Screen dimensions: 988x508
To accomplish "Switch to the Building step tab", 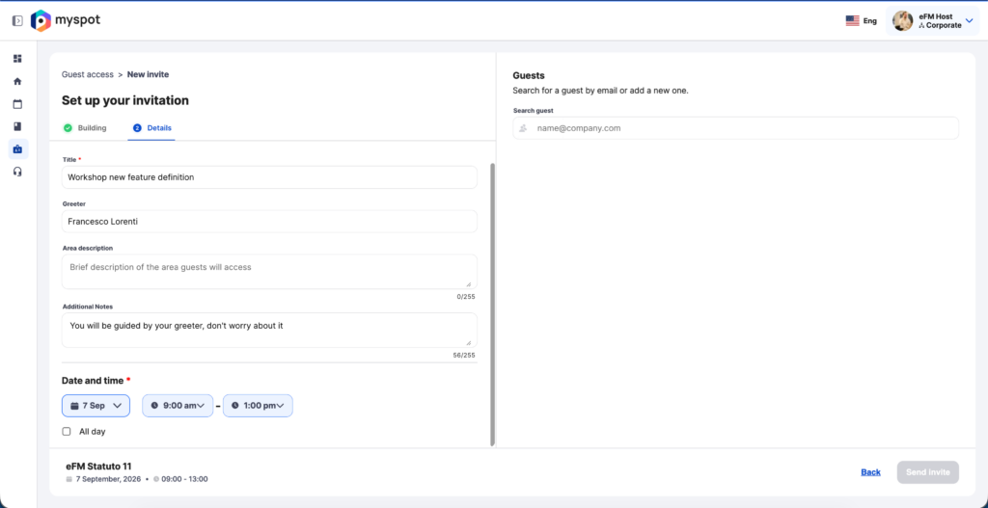I will tap(85, 128).
